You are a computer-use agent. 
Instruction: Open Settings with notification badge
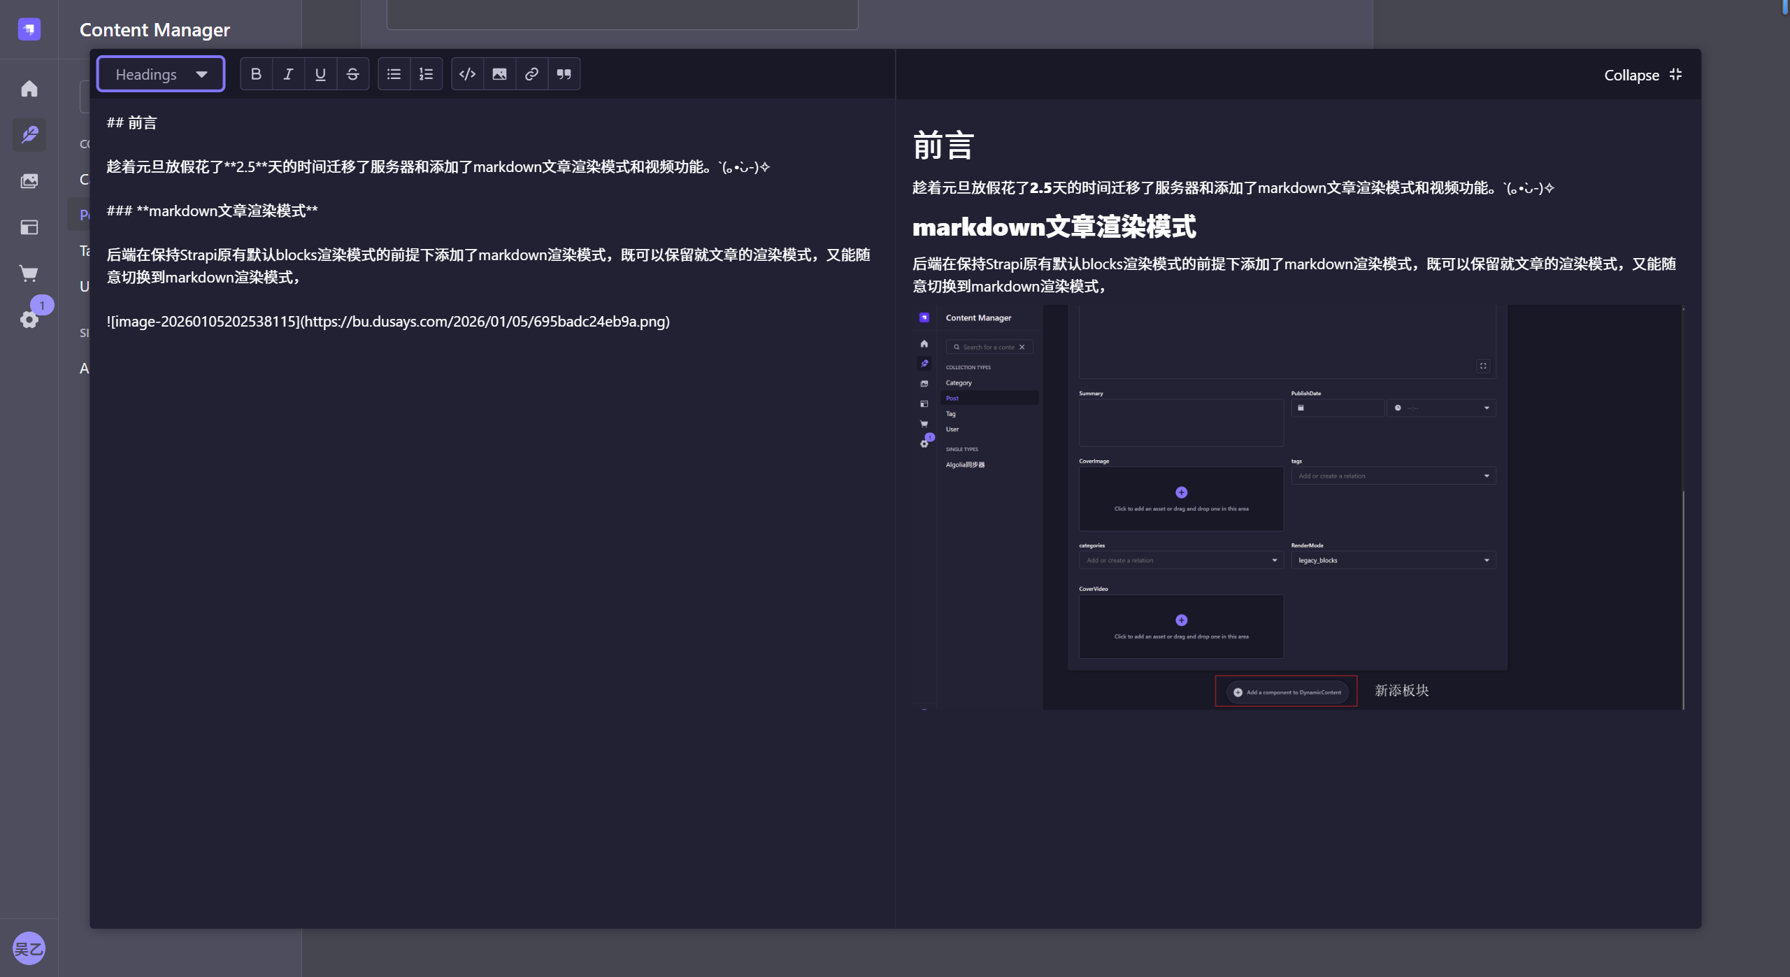(x=29, y=320)
